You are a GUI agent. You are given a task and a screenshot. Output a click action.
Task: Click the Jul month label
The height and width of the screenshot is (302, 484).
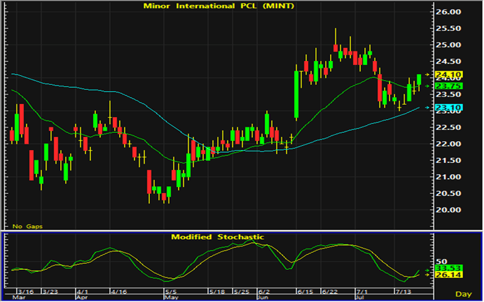360,298
